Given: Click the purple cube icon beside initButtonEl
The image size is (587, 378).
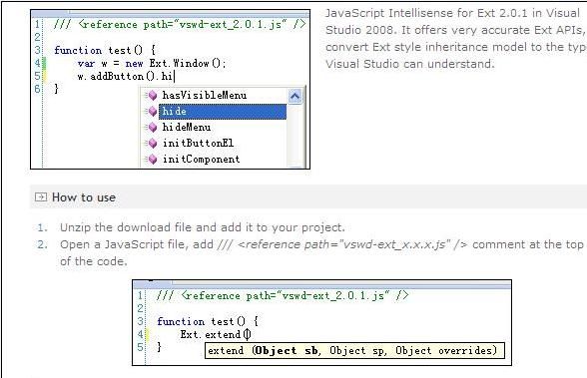Looking at the screenshot, I should [153, 144].
